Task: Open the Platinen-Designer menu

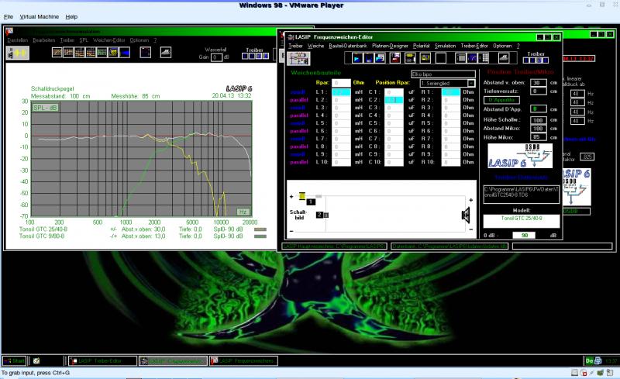Action: tap(390, 46)
